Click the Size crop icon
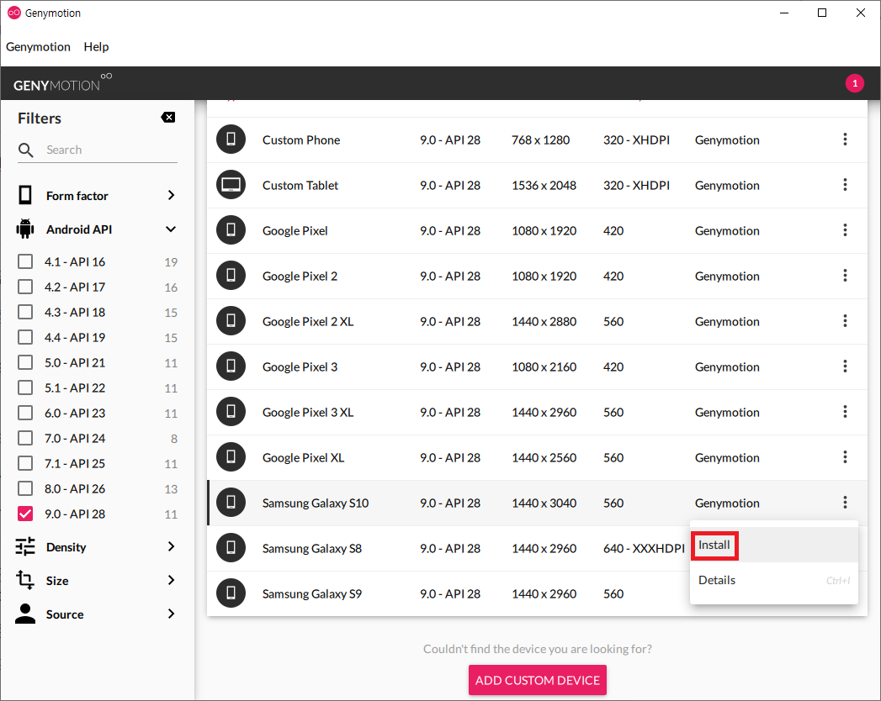This screenshot has height=701, width=881. click(x=25, y=580)
